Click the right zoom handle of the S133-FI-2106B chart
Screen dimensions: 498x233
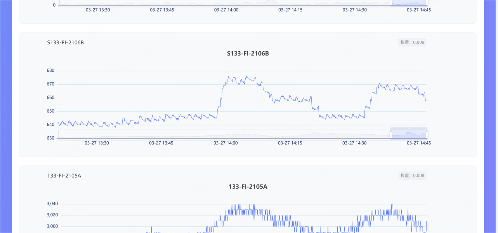[427, 135]
